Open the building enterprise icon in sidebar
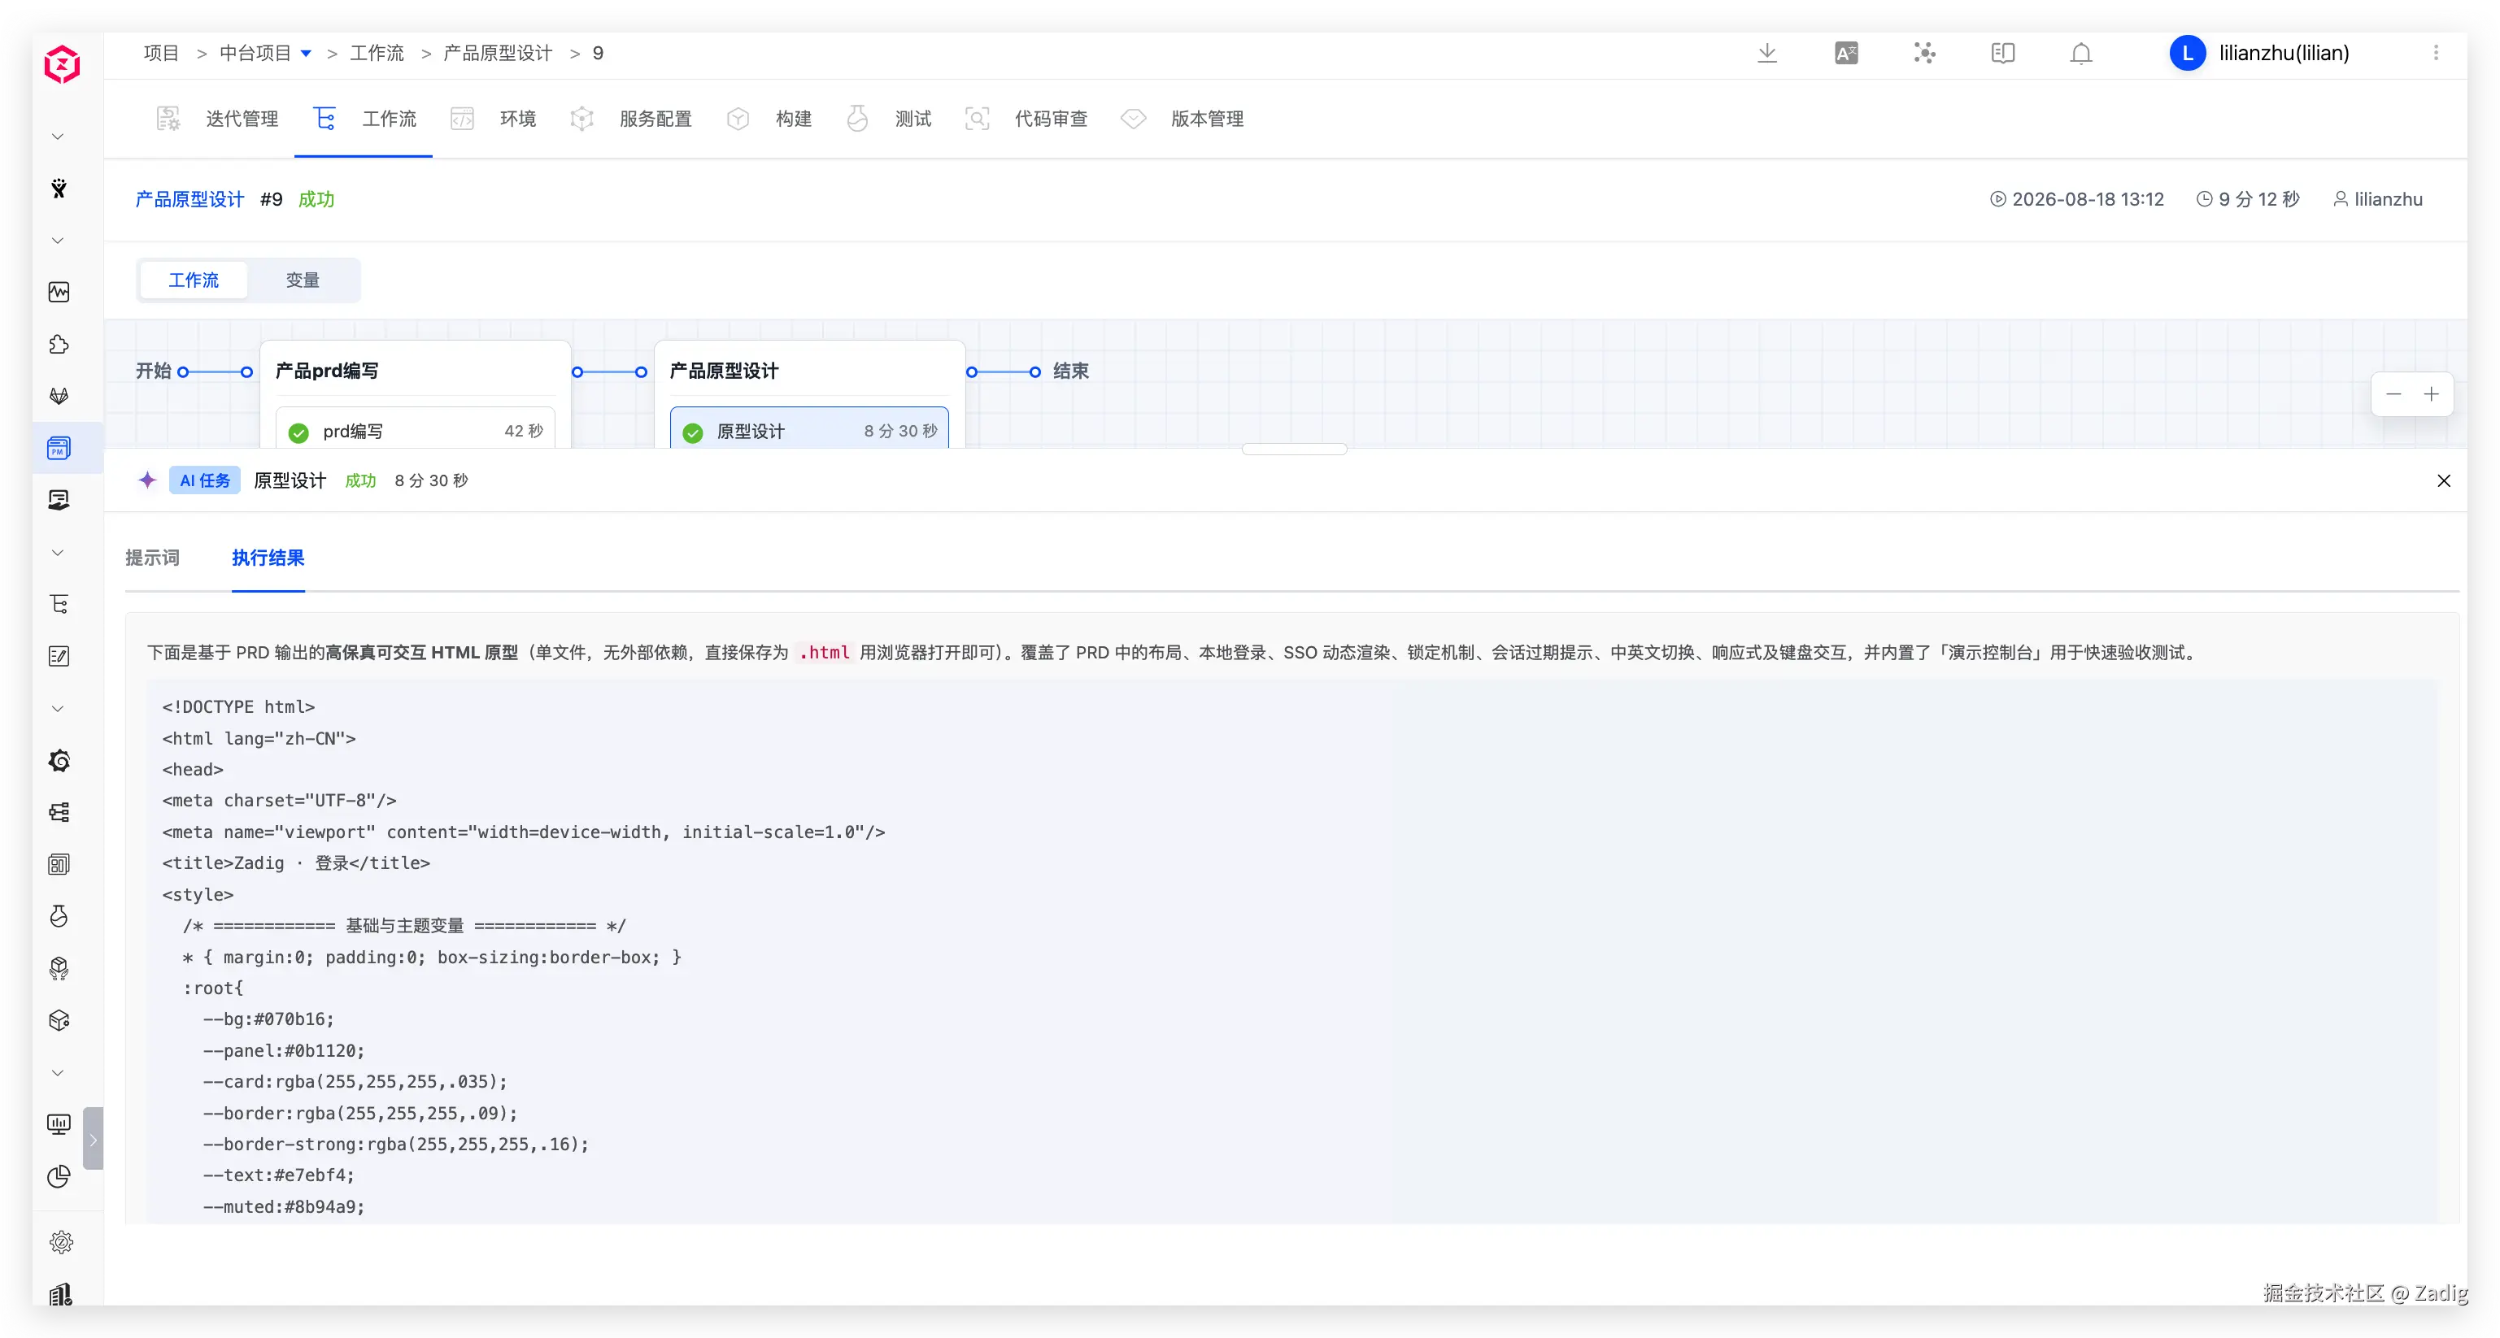 [61, 1293]
